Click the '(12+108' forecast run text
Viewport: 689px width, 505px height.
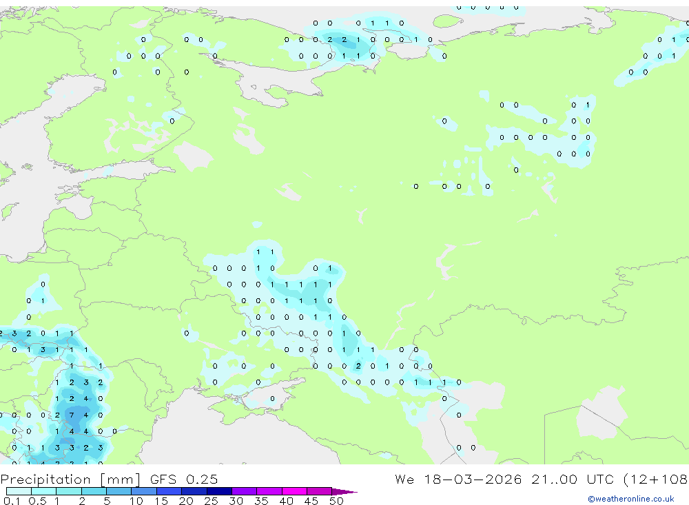coord(655,480)
